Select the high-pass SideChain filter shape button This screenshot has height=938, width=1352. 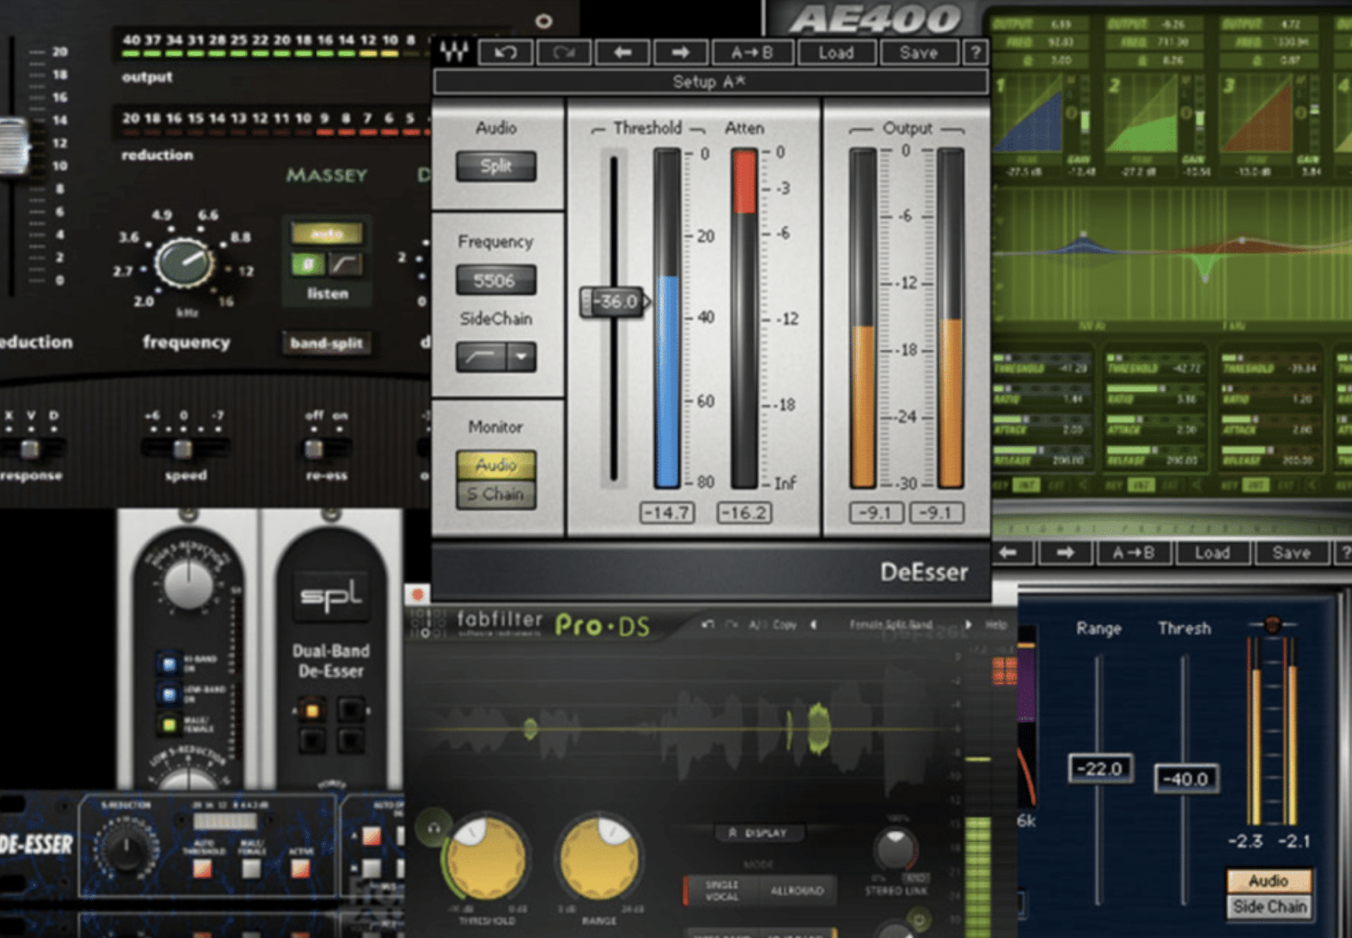point(481,357)
